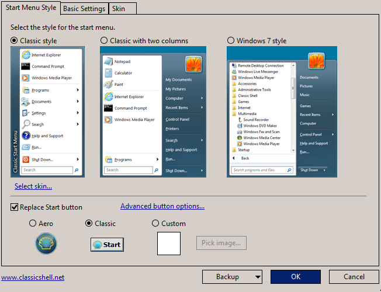Screen dimensions: 381x292
Task: Click flower user picture in Windows 7 preview
Action: 316,61
